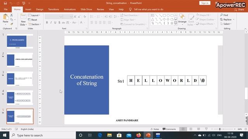Click the New Slide icon
This screenshot has height=139, width=248.
(23, 17)
